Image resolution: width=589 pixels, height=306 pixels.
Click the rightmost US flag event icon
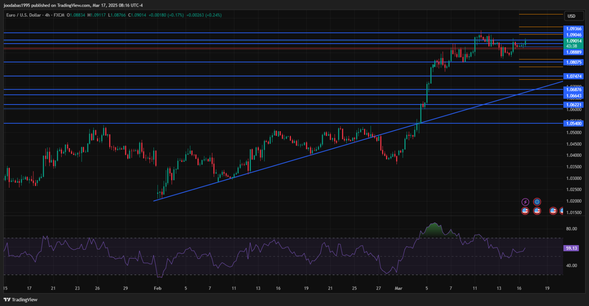[x=565, y=211]
